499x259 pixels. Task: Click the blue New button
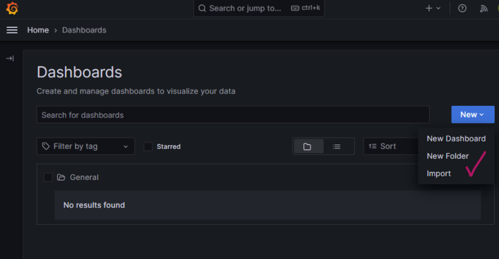coord(472,115)
